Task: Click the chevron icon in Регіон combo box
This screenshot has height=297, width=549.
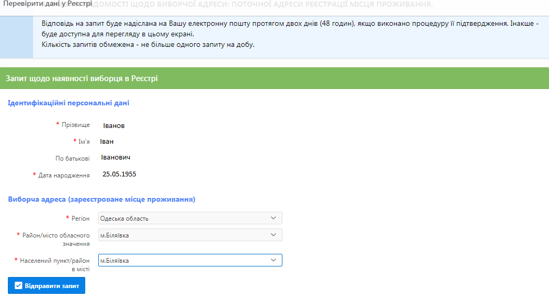Action: click(273, 218)
